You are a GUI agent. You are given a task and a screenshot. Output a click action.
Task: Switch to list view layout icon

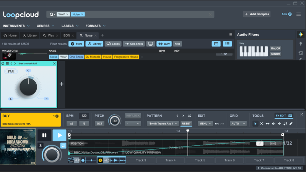(x=227, y=44)
